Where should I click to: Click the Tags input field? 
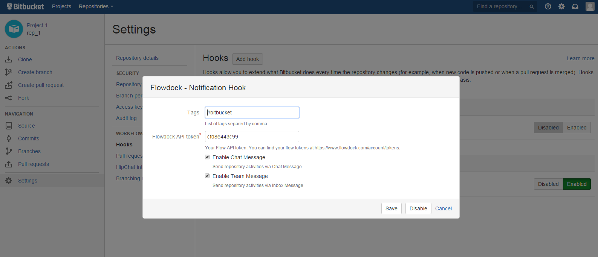click(252, 113)
